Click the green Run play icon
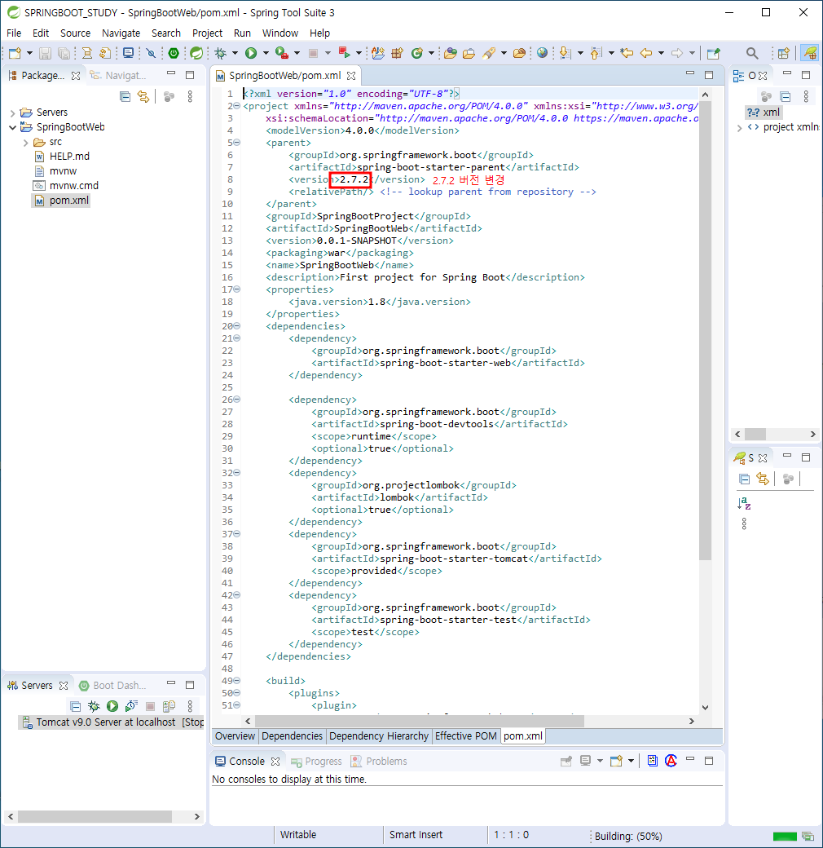The width and height of the screenshot is (823, 848). tap(251, 53)
